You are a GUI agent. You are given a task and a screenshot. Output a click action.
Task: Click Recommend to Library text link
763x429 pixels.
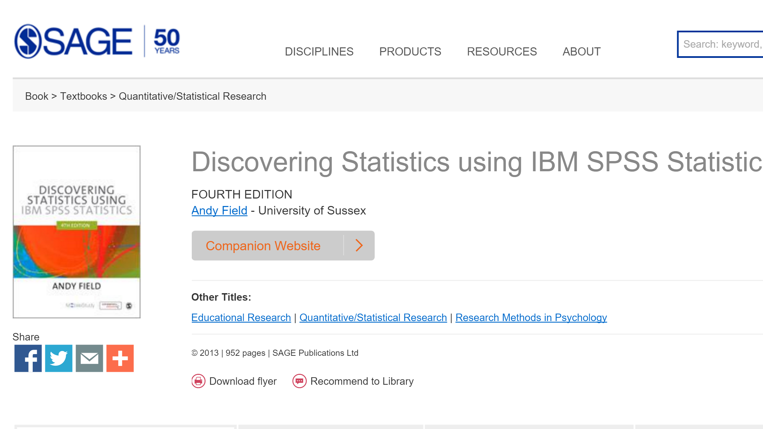coord(362,381)
